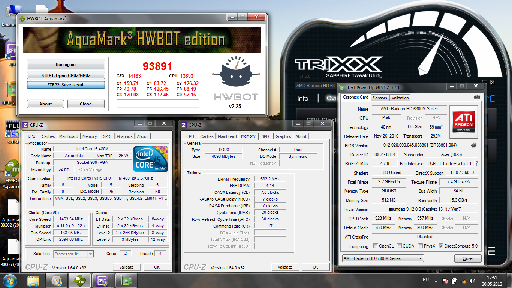Click the GPU-Z screenshot camera icon
The width and height of the screenshot is (512, 288).
tap(477, 97)
